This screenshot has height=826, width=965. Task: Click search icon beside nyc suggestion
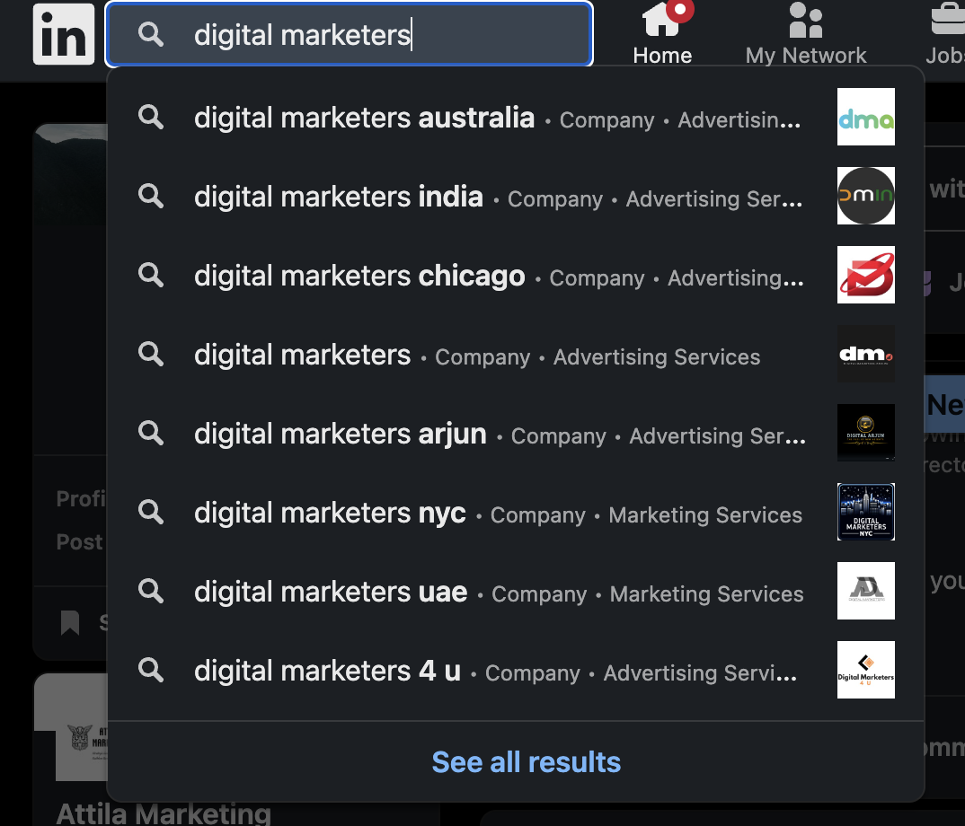[x=151, y=512]
